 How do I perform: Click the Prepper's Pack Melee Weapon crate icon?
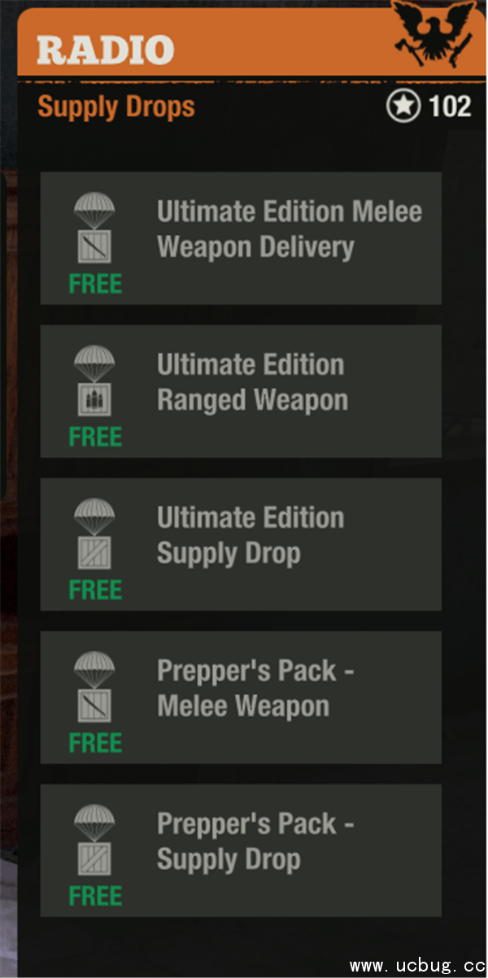(95, 687)
